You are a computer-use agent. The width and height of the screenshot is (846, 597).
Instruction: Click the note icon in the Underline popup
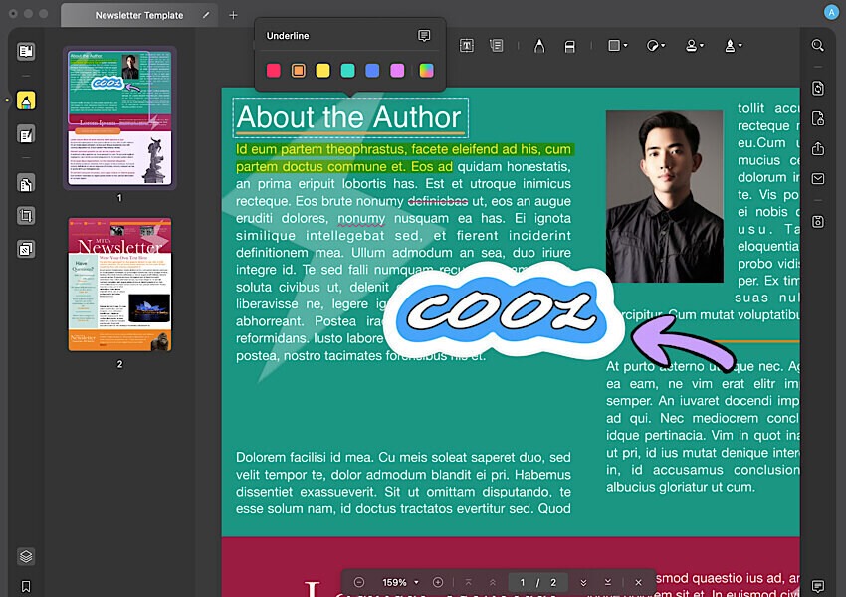click(424, 35)
